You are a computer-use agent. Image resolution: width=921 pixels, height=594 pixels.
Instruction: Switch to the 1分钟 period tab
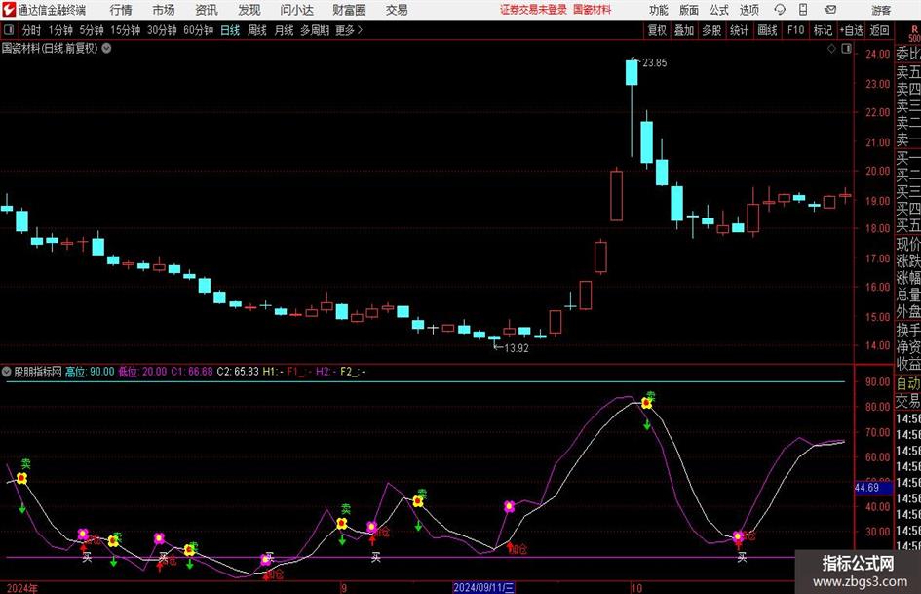click(60, 30)
